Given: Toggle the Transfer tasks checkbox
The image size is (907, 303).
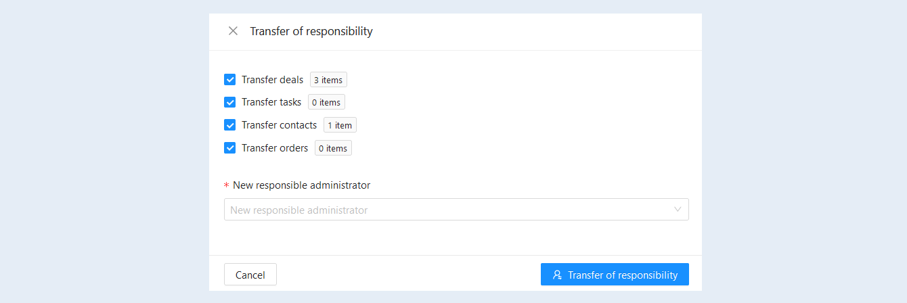Looking at the screenshot, I should [229, 102].
